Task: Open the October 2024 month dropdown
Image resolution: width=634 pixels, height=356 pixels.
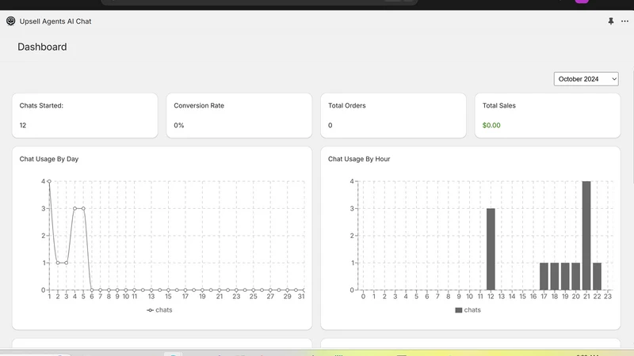Action: click(586, 79)
